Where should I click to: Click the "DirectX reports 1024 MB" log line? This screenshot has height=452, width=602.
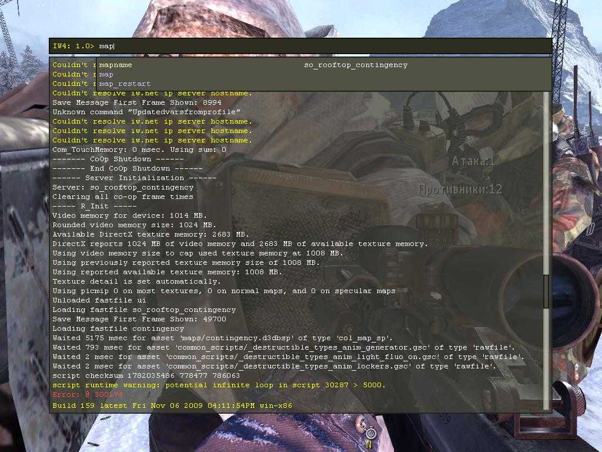(x=240, y=244)
